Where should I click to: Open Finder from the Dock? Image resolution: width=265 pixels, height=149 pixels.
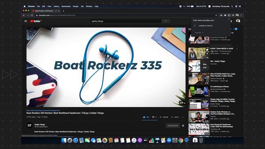64,140
